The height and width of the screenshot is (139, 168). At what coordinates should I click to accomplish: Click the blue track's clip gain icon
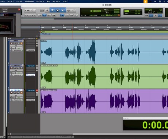tap(43, 63)
